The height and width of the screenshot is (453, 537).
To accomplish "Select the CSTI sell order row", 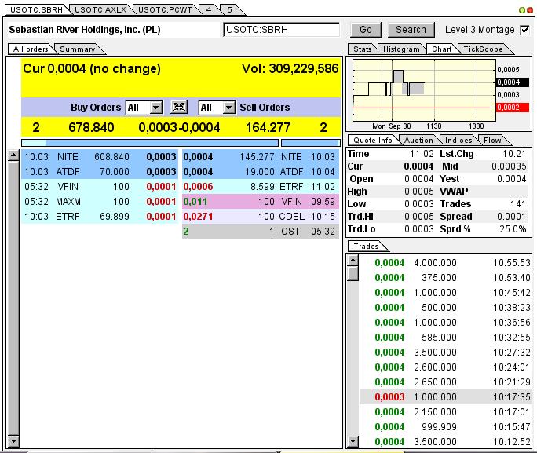I will [261, 232].
